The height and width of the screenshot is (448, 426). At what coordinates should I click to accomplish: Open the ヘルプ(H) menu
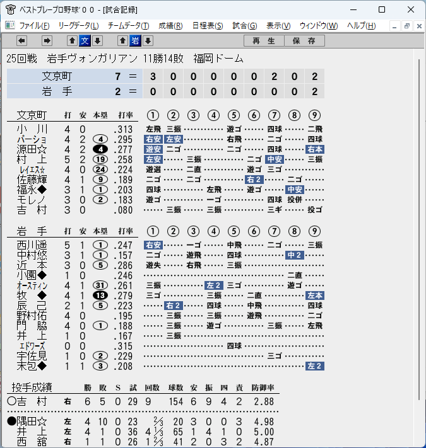(362, 26)
